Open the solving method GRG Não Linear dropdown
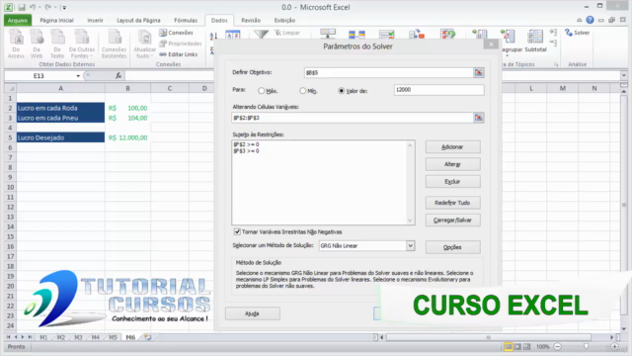 [411, 245]
